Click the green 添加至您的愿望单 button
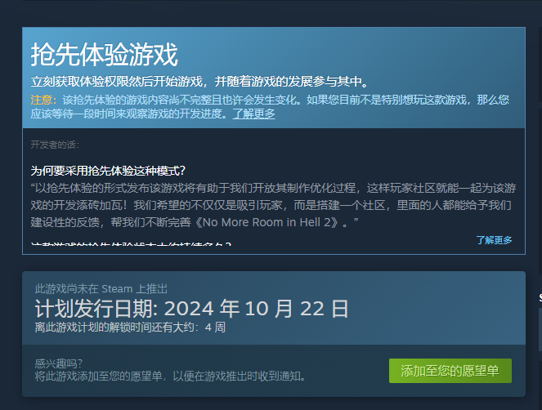542x410 pixels. coord(450,371)
